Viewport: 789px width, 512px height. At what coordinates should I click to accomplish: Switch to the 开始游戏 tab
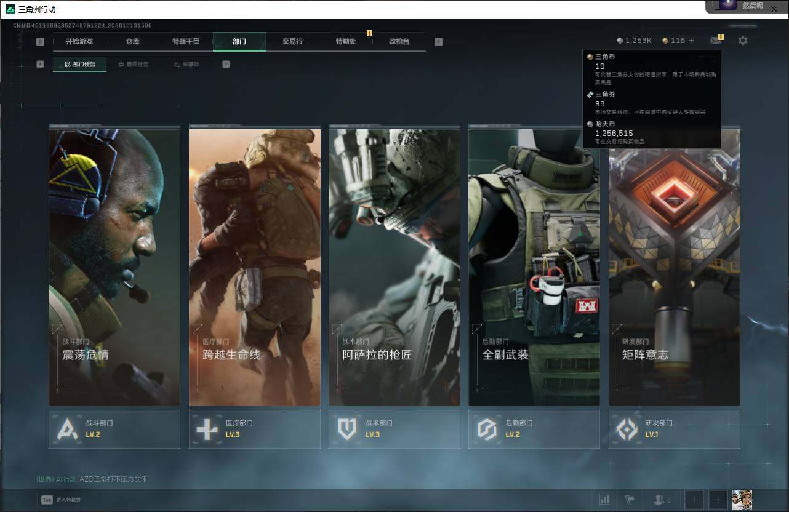click(79, 41)
